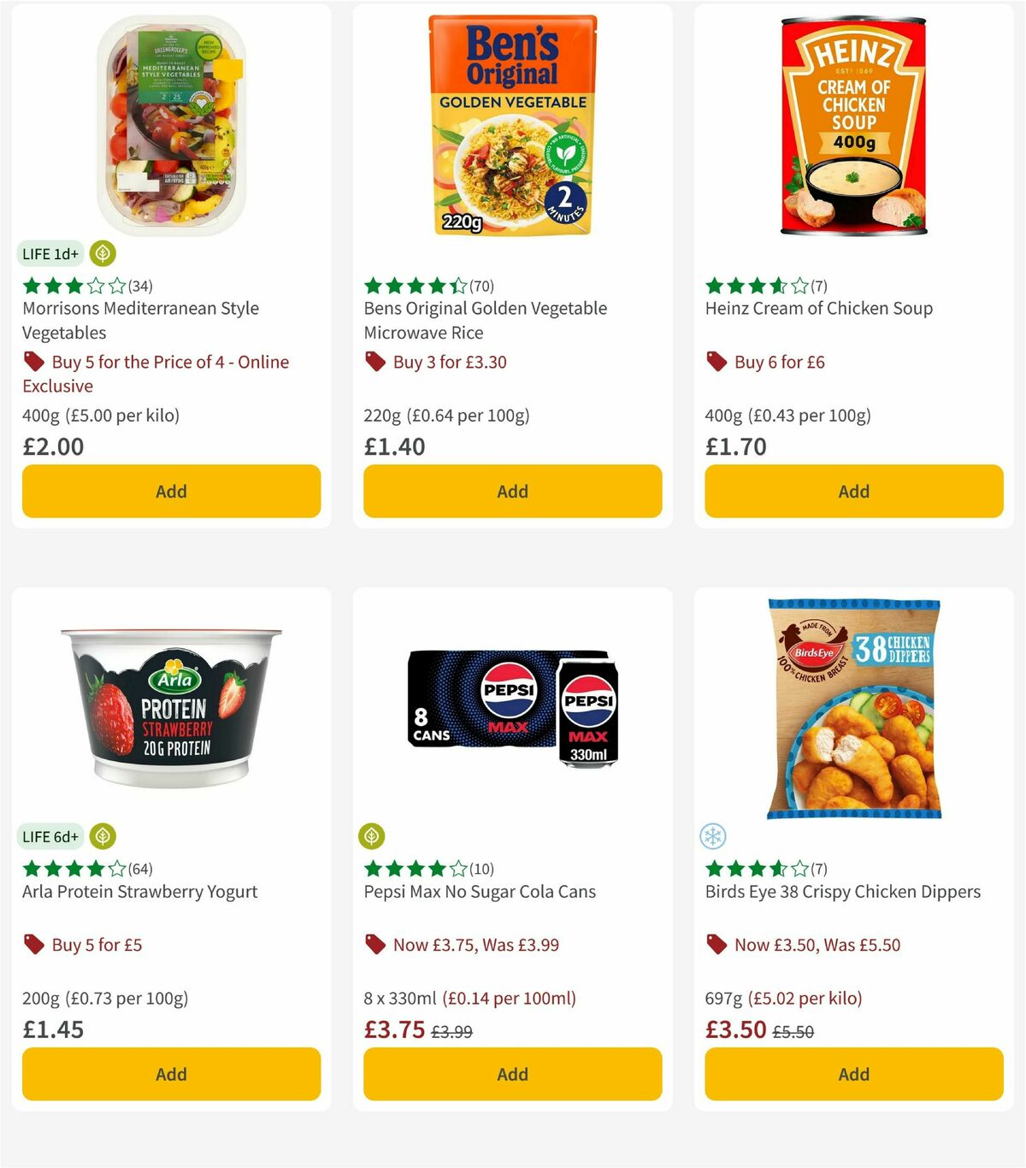Click the organic leaf icon next to Arla yogurt badge

coord(102,836)
